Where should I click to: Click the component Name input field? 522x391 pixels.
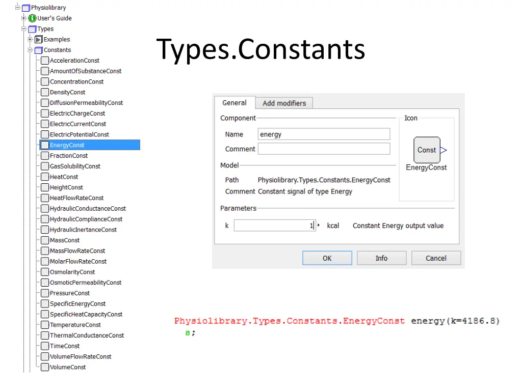[x=324, y=134]
